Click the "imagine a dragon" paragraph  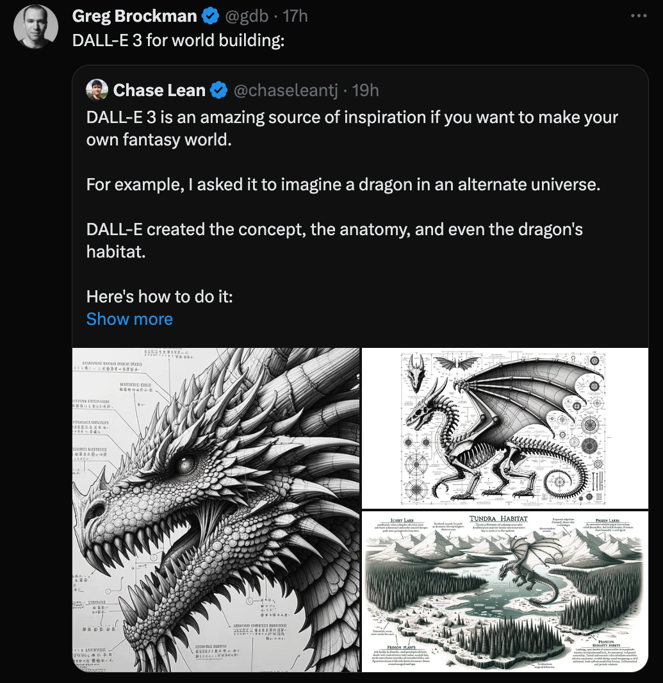coord(343,185)
